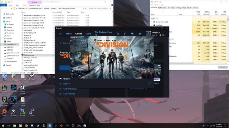Viewport: 229px width, 128px height.
Task: Open the notification center icon
Action: (x=225, y=126)
